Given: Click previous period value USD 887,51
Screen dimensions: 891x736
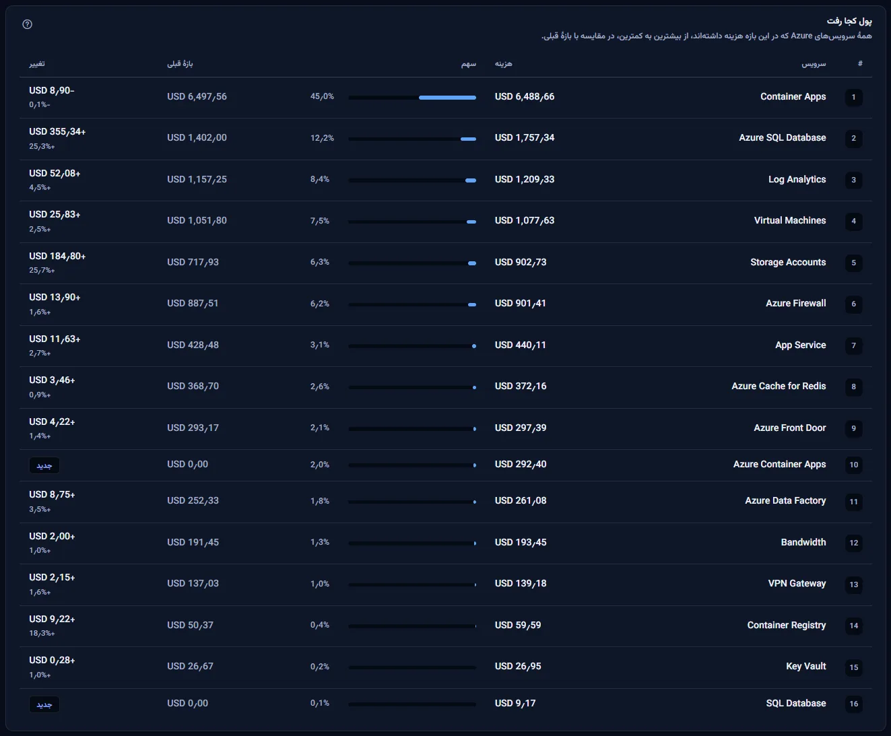Looking at the screenshot, I should coord(193,303).
